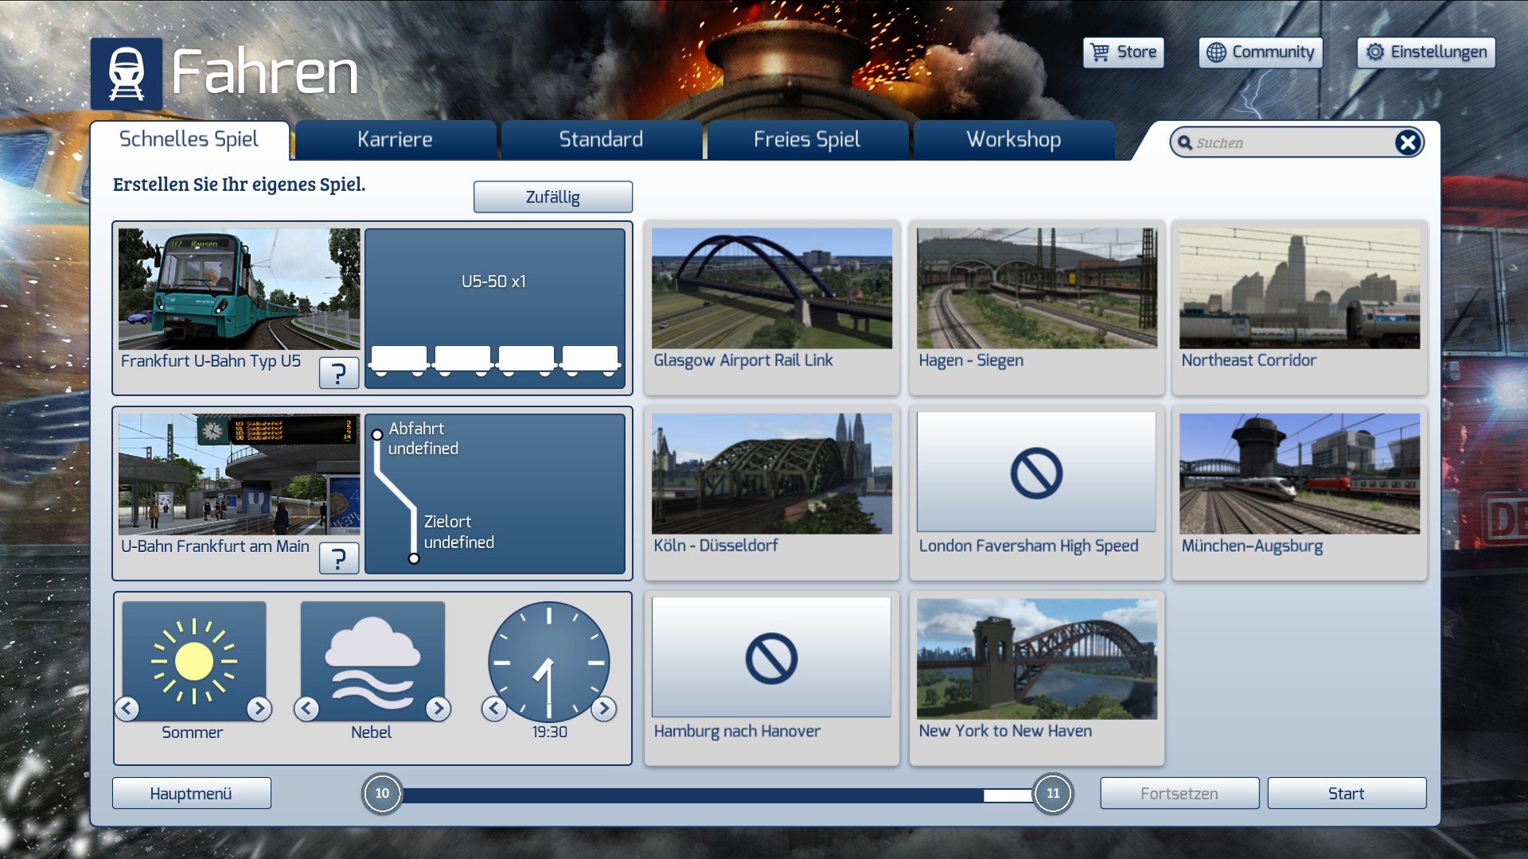Click the fog weather icon

372,660
